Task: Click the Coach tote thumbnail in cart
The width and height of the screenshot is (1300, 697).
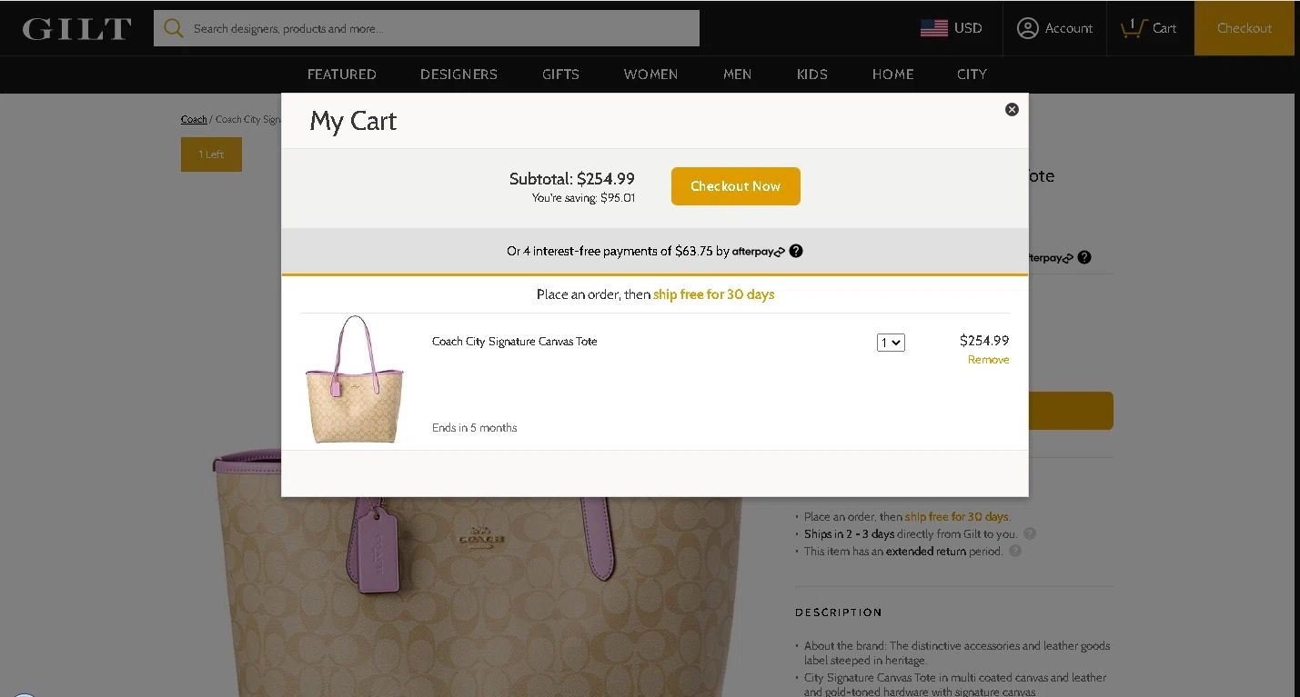Action: point(355,379)
